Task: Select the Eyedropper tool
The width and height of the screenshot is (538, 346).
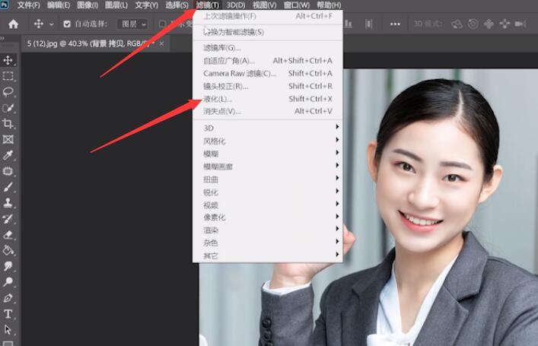Action: pos(8,155)
